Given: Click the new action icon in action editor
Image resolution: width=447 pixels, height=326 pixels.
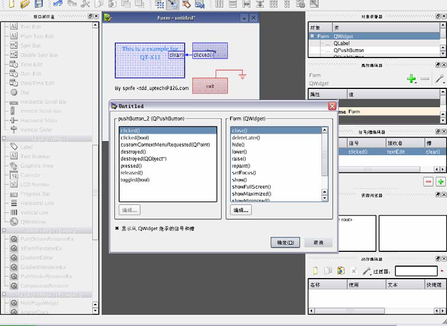Looking at the screenshot, I should [316, 271].
